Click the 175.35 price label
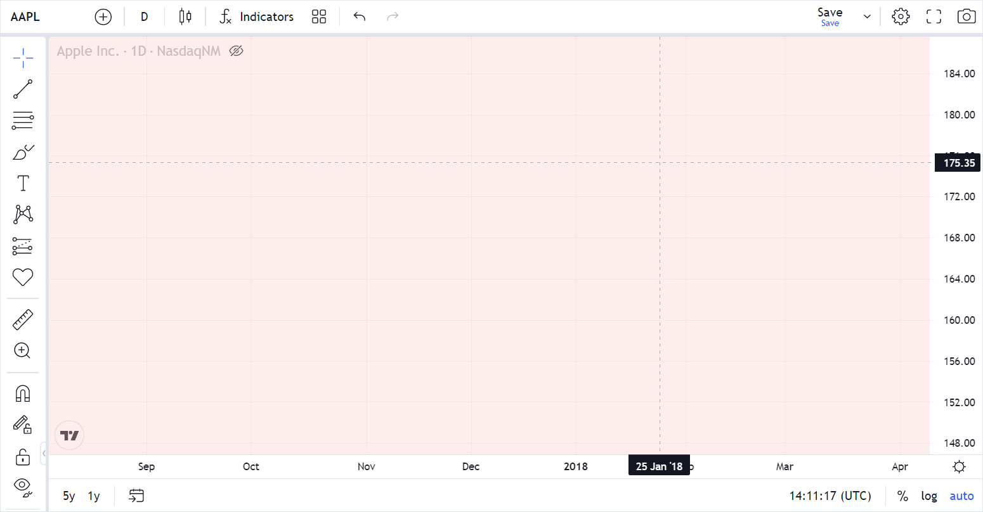 (x=958, y=163)
